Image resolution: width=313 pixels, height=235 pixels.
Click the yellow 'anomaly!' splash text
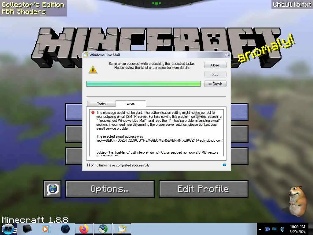pyautogui.click(x=266, y=49)
